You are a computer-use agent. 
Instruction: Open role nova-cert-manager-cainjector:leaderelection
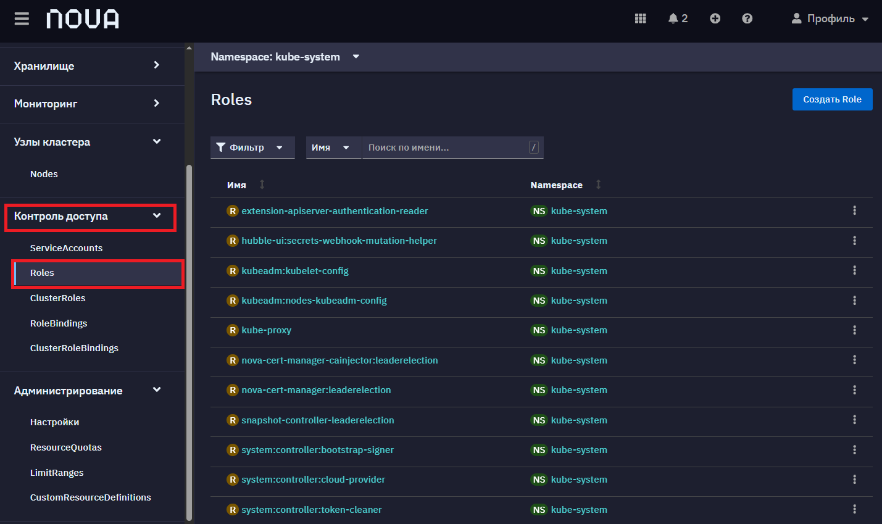pyautogui.click(x=339, y=360)
